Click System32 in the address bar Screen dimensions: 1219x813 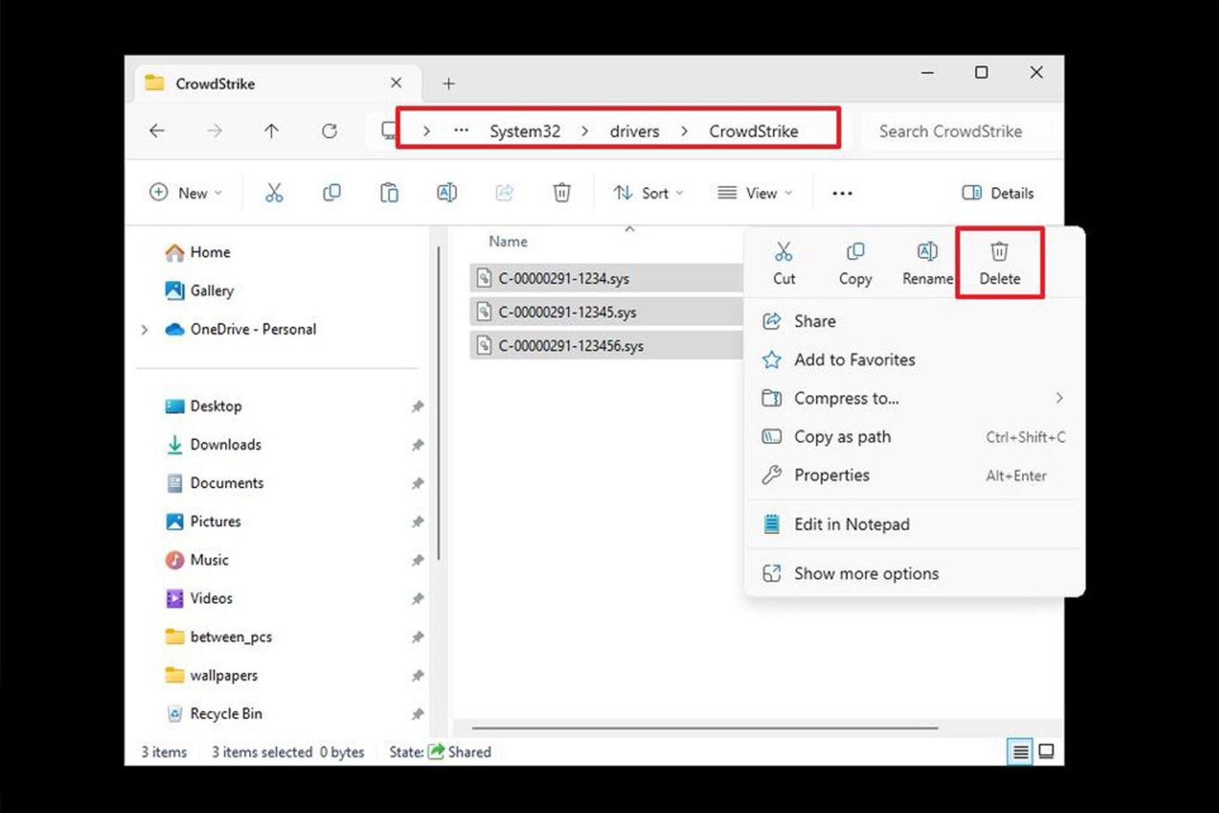525,131
